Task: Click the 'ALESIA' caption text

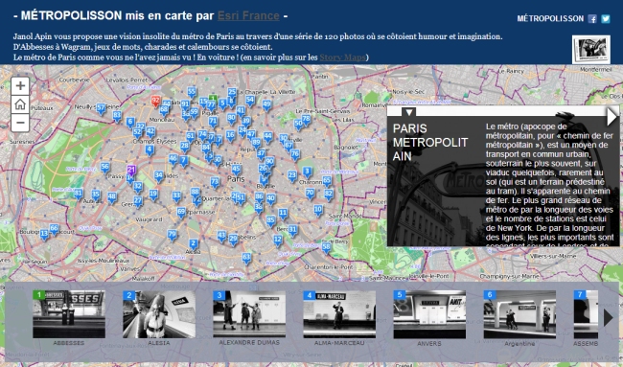Action: (159, 343)
